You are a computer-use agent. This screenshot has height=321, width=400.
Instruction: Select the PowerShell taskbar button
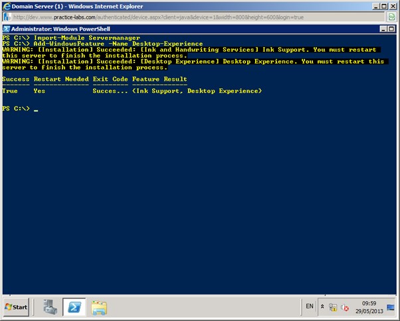click(74, 307)
